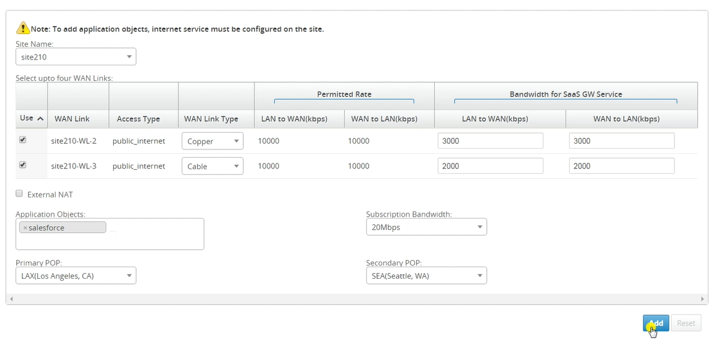Select the site210-WL-2 link name cell
Screen dimensions: 711x339
tap(74, 141)
